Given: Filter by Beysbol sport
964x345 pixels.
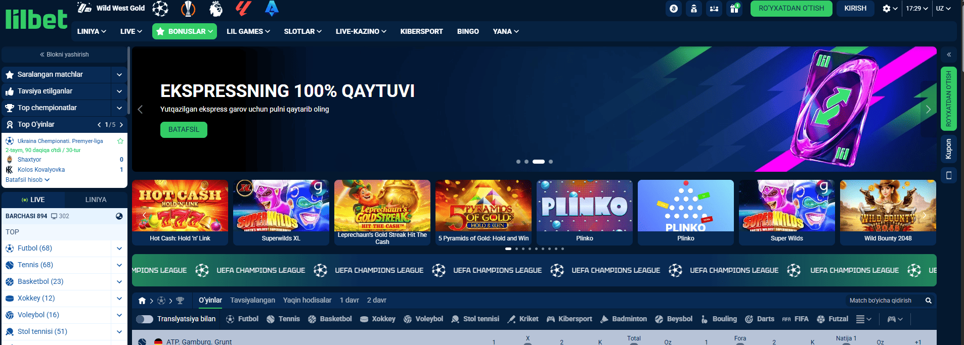Looking at the screenshot, I should (674, 319).
